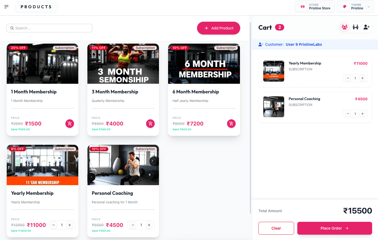Add 6 Month Membership using its cart icon
Image resolution: width=378 pixels, height=240 pixels.
pyautogui.click(x=231, y=124)
